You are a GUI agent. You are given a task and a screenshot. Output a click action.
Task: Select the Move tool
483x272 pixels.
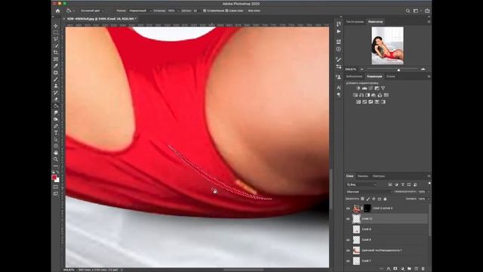coord(56,26)
